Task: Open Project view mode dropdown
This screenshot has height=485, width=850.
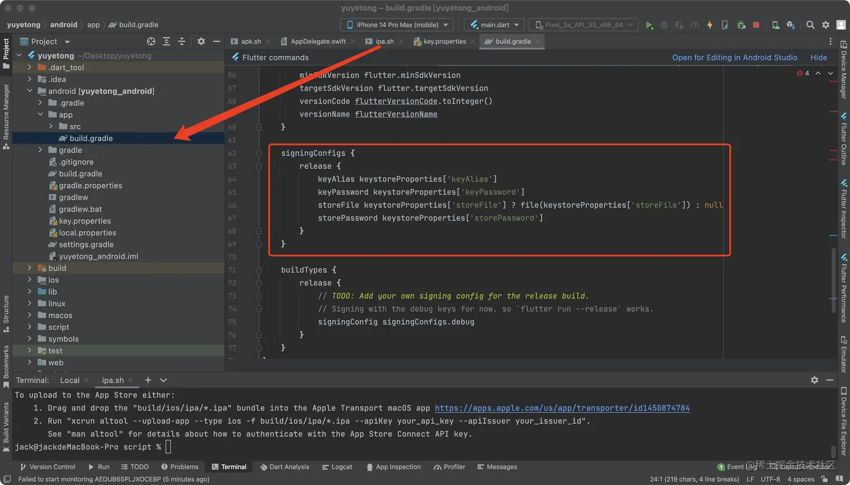Action: click(45, 42)
